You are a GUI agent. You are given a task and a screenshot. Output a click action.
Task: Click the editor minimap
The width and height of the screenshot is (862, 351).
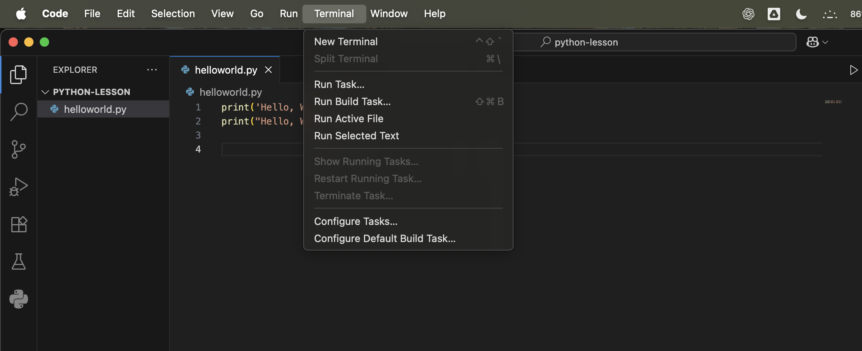(x=833, y=102)
